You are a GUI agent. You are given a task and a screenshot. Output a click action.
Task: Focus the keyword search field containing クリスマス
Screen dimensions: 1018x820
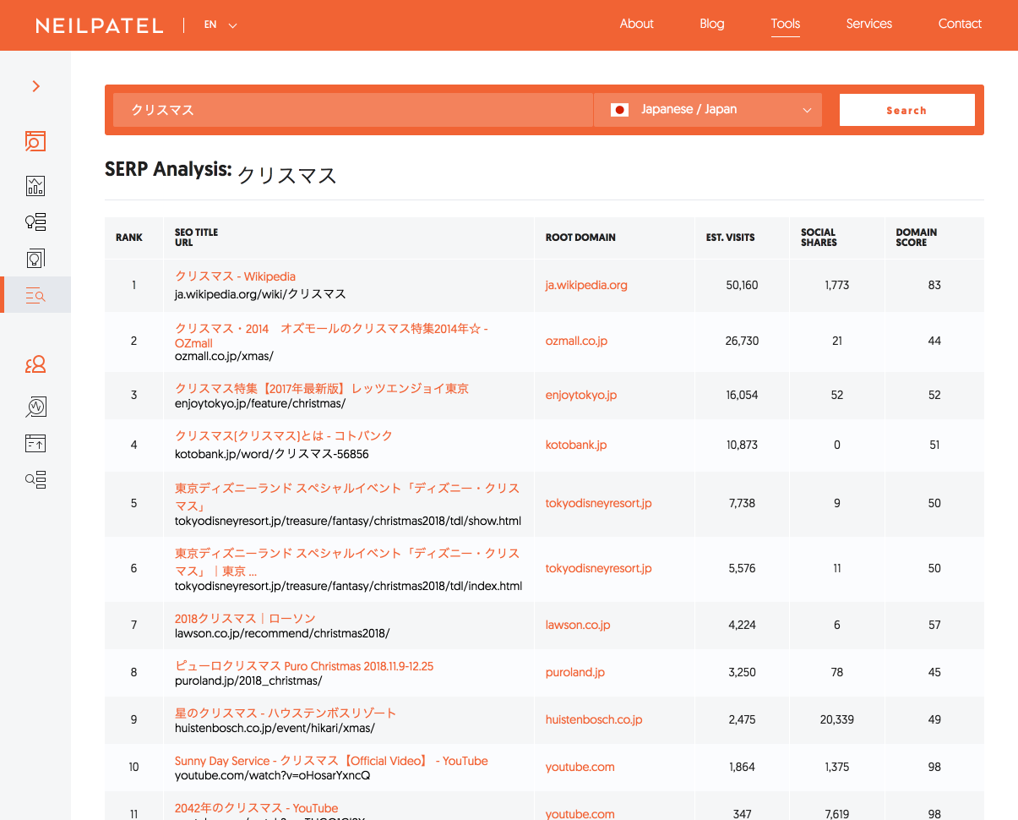(x=353, y=110)
